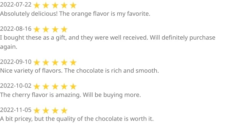Click the 'A bit pricey' review text
The image size is (232, 127).
tap(77, 119)
